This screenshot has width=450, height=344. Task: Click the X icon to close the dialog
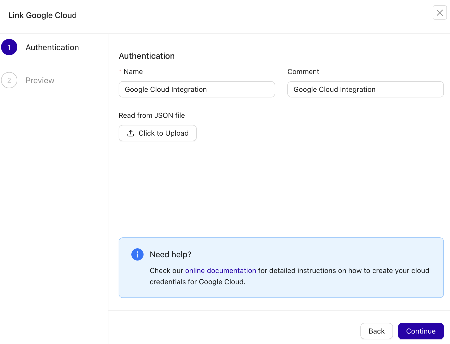[x=440, y=12]
